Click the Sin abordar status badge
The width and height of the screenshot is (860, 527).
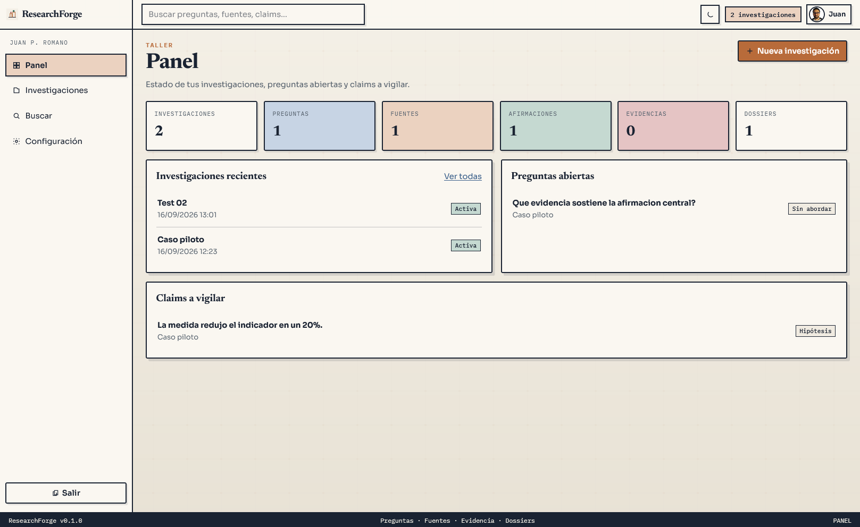tap(812, 209)
